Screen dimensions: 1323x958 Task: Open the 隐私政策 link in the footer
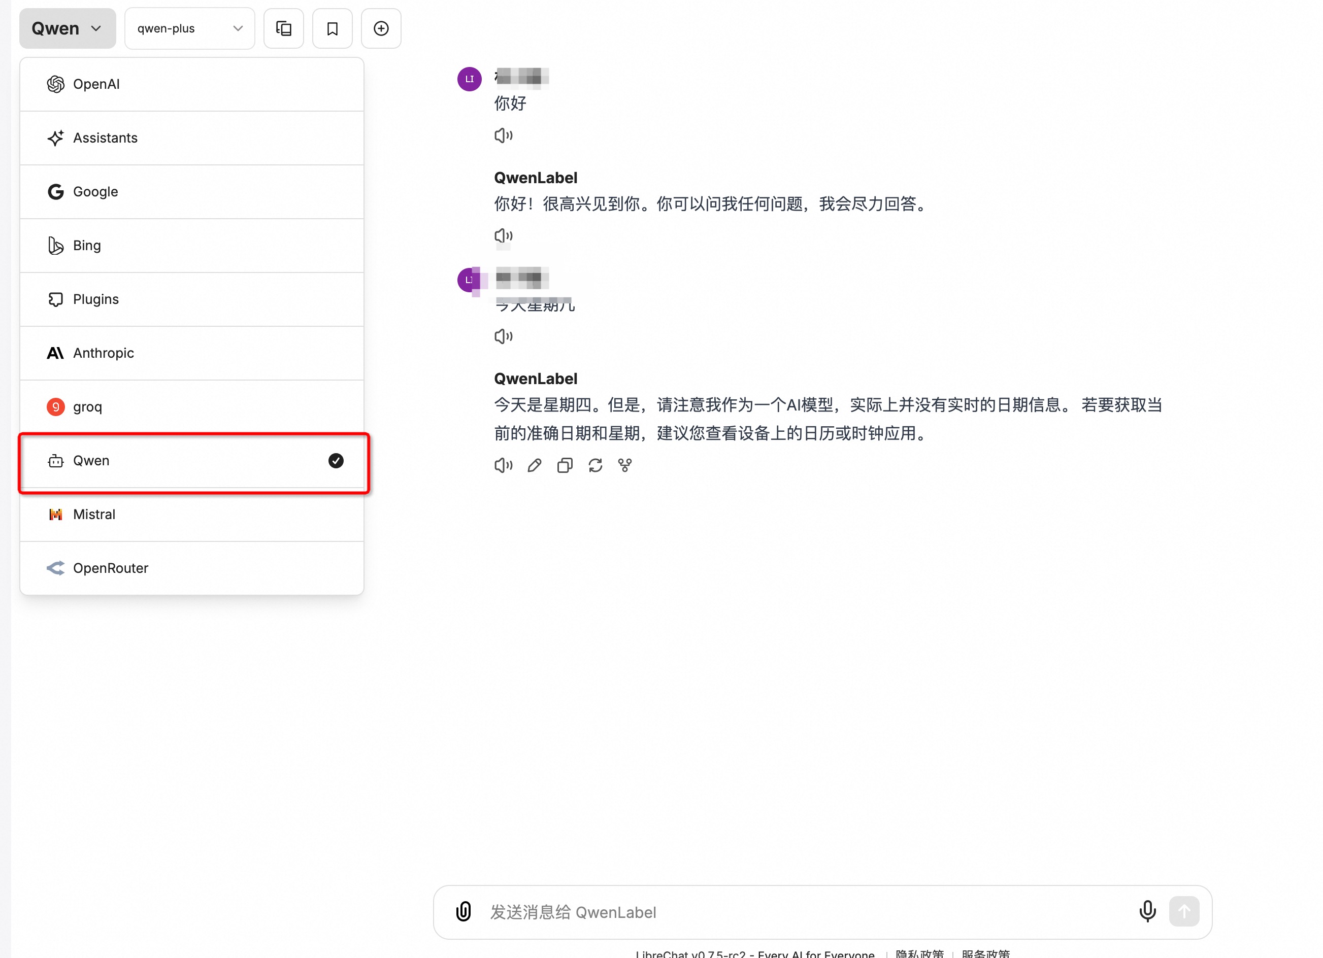[919, 953]
